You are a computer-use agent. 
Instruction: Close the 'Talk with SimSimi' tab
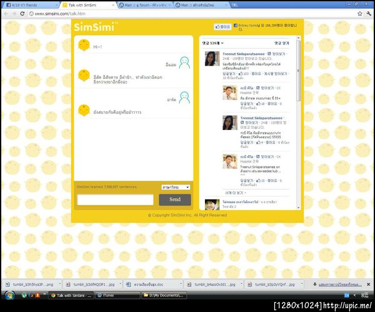click(x=113, y=5)
